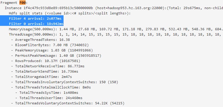Click the BloomFilterBytes metric line
The width and height of the screenshot is (223, 107).
[x=50, y=45]
